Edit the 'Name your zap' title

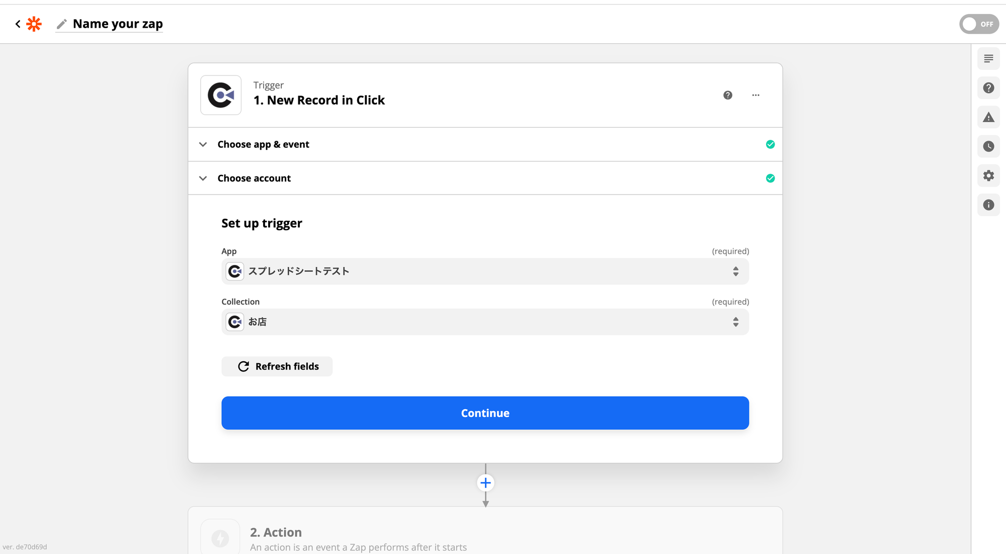pos(118,24)
